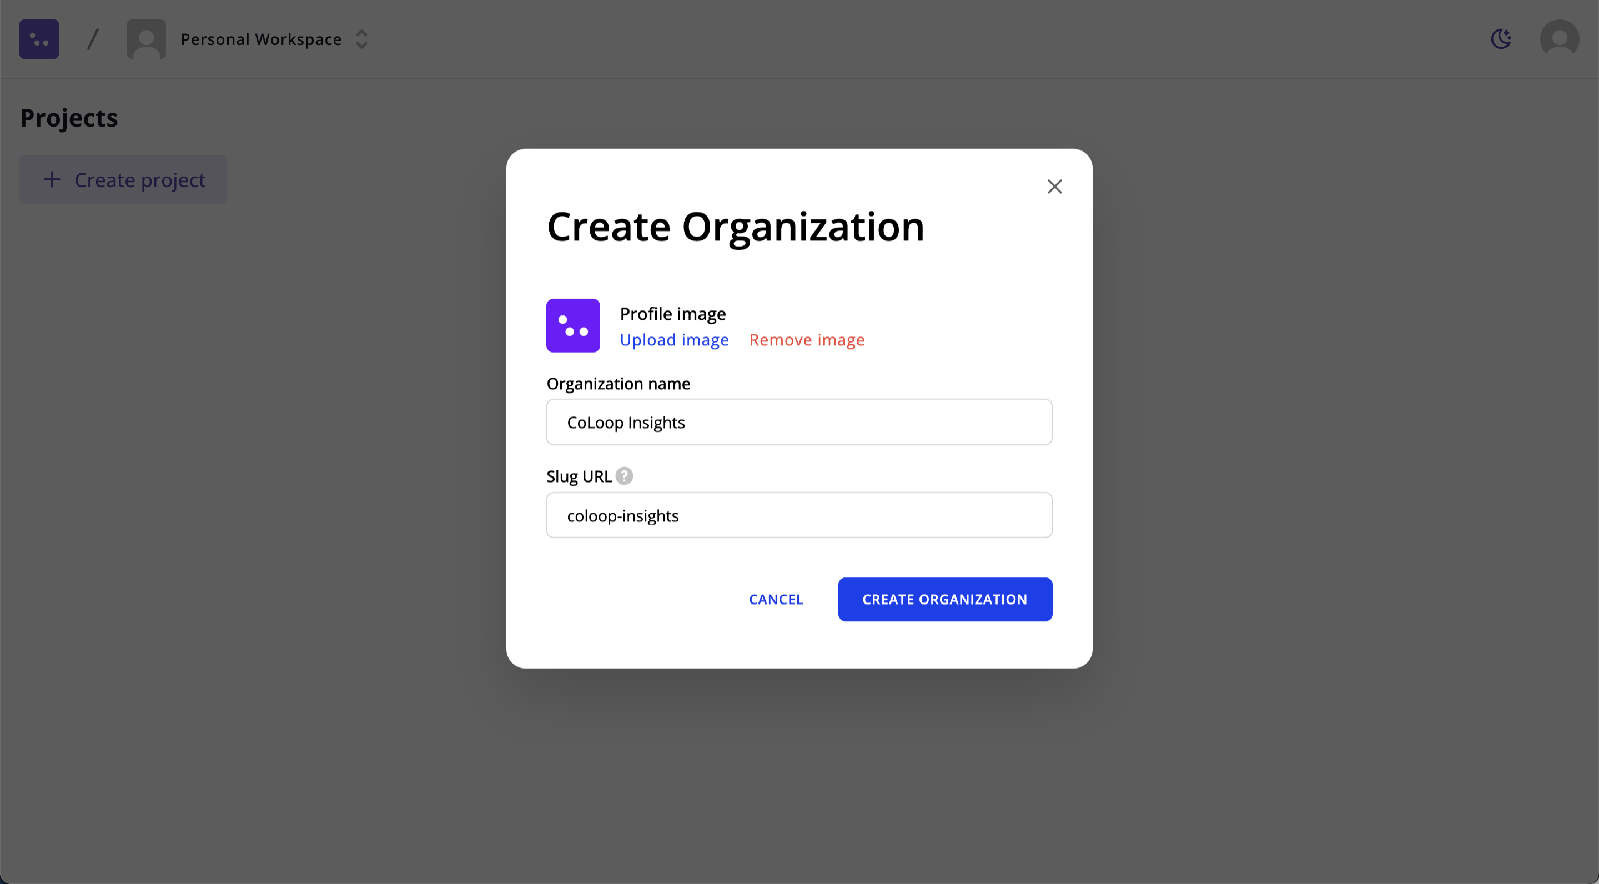Image resolution: width=1599 pixels, height=884 pixels.
Task: Click the Slug URL help question icon
Action: click(x=624, y=475)
